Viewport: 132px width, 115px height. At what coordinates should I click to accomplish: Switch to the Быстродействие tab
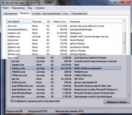[52, 13]
